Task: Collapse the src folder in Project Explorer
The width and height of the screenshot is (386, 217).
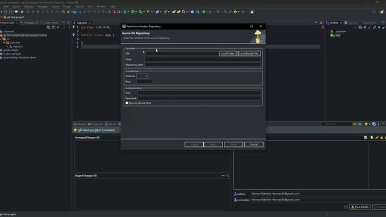Action: [x=1, y=39]
